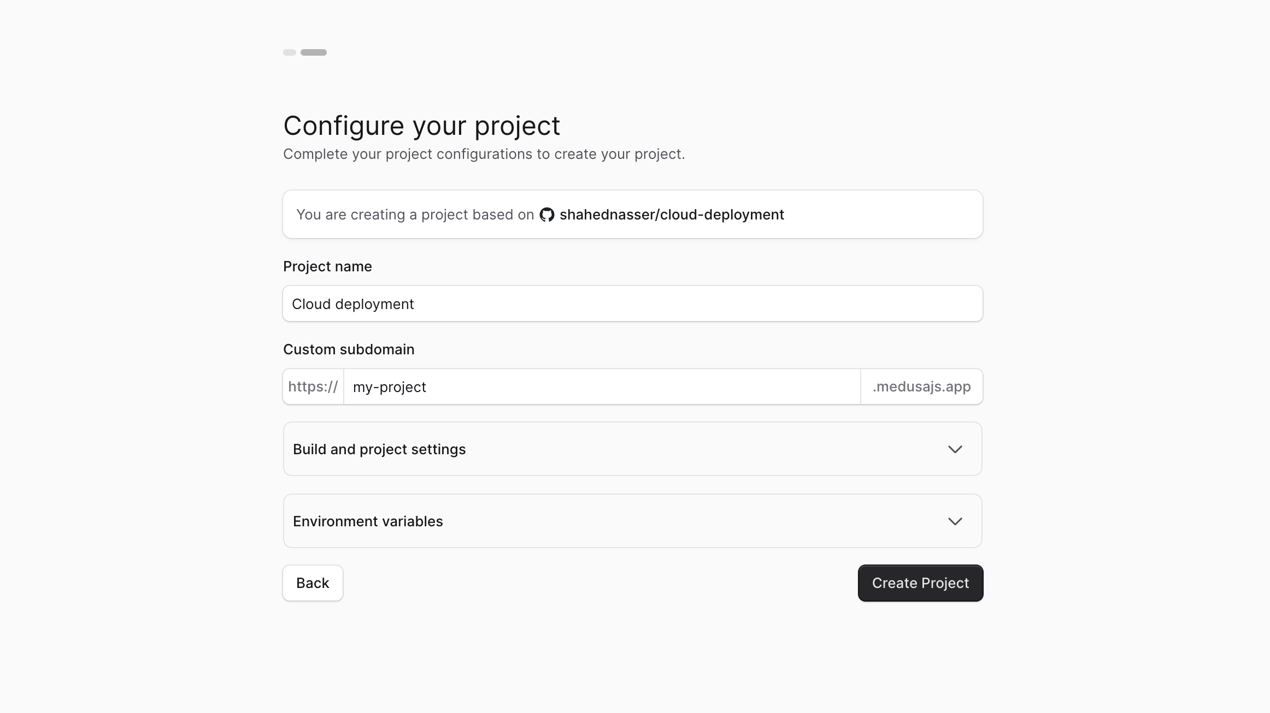The height and width of the screenshot is (713, 1270).
Task: Click the https:// protocol prefix
Action: coord(313,387)
